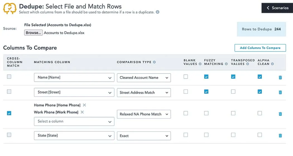
Task: Enable cross-column match for Name row
Action: (9, 77)
